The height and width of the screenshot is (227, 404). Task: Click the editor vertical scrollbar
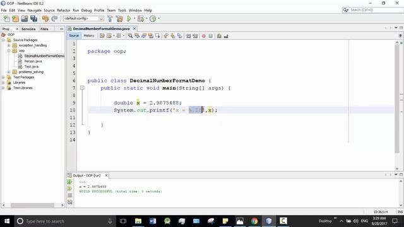(x=397, y=99)
